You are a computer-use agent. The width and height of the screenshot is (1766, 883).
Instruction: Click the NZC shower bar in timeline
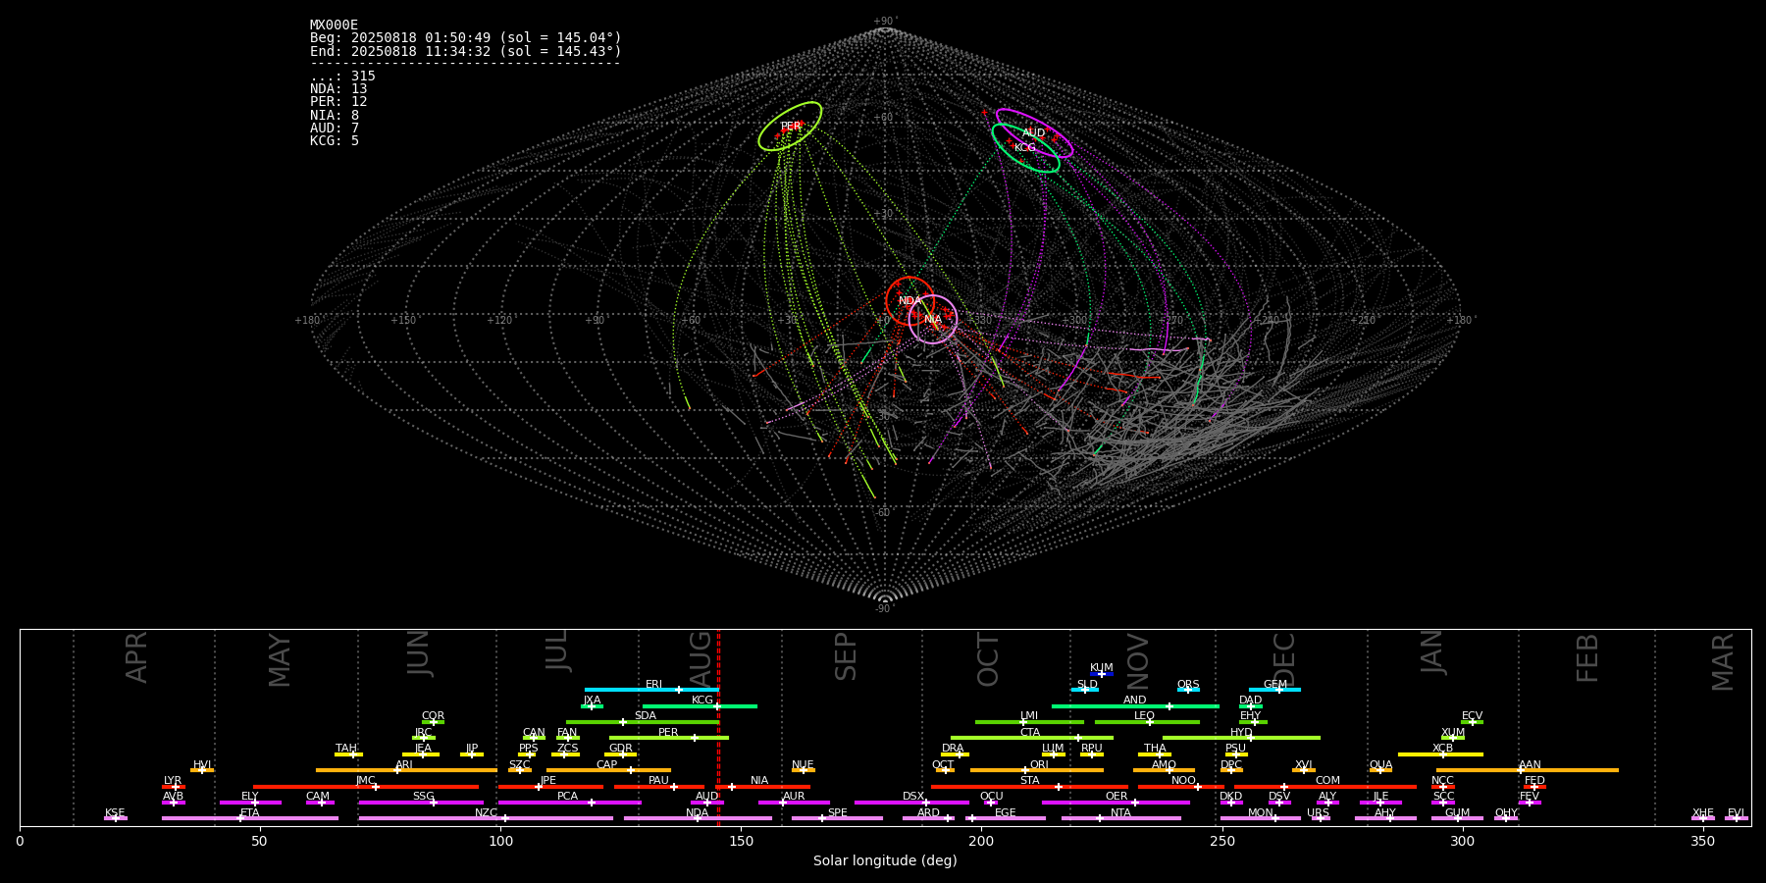[x=486, y=818]
